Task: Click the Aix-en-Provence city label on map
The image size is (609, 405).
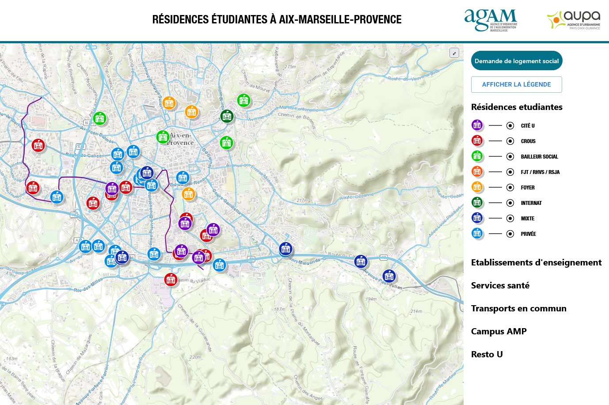Action: pos(180,139)
